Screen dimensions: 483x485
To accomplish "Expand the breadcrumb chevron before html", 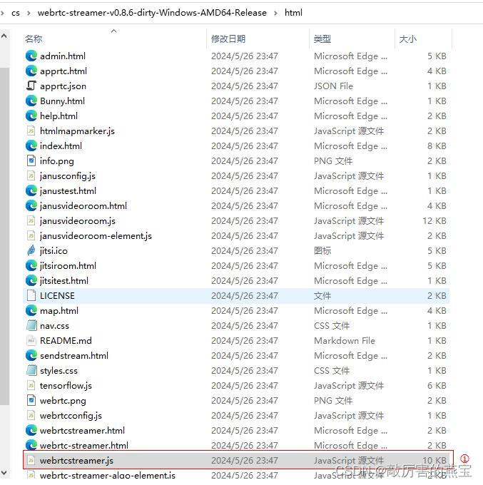I will [x=275, y=13].
